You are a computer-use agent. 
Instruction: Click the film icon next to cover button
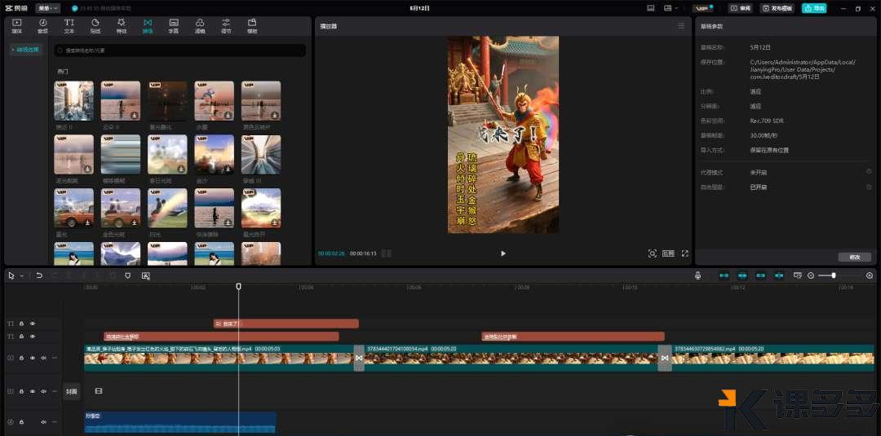(99, 390)
